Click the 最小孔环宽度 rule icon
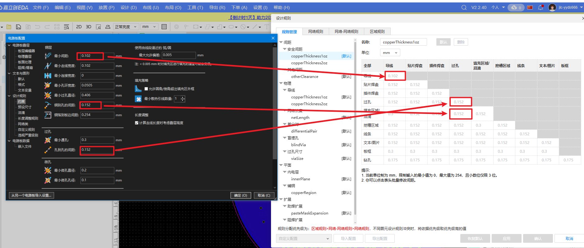 [x=48, y=85]
